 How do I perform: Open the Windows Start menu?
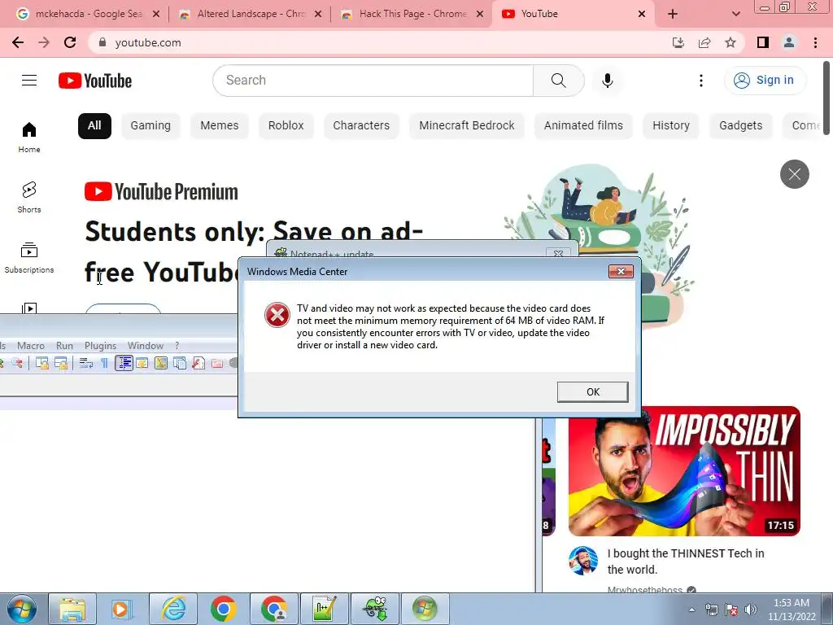(22, 609)
